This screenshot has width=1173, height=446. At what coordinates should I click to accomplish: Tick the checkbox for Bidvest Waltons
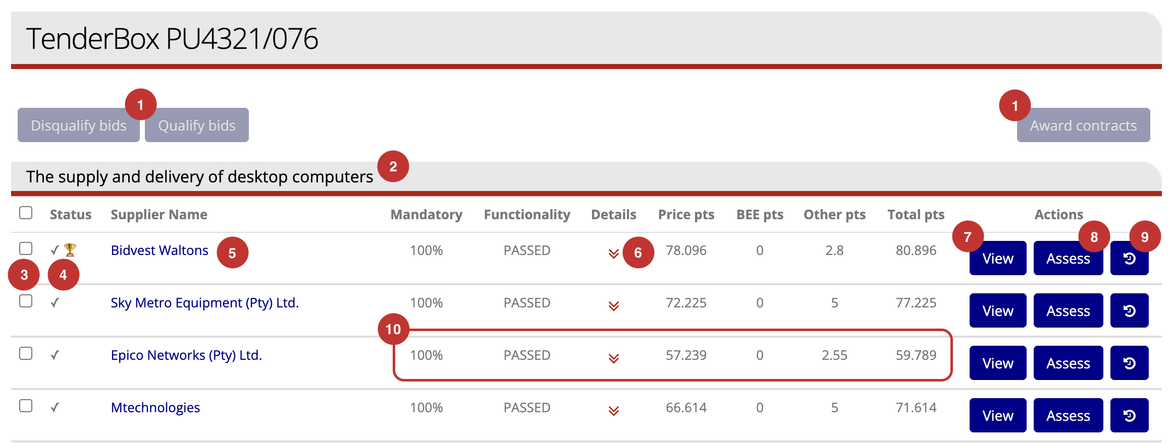click(x=26, y=248)
